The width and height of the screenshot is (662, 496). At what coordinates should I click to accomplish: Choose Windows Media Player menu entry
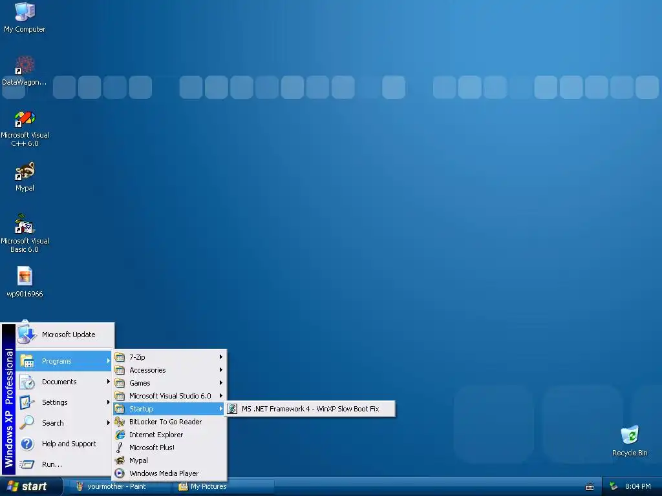tap(169, 473)
